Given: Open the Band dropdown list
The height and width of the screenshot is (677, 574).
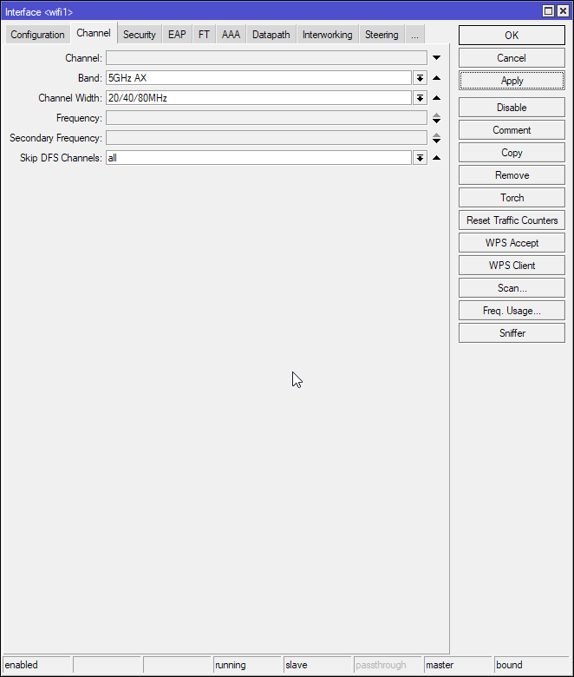Looking at the screenshot, I should [x=420, y=78].
